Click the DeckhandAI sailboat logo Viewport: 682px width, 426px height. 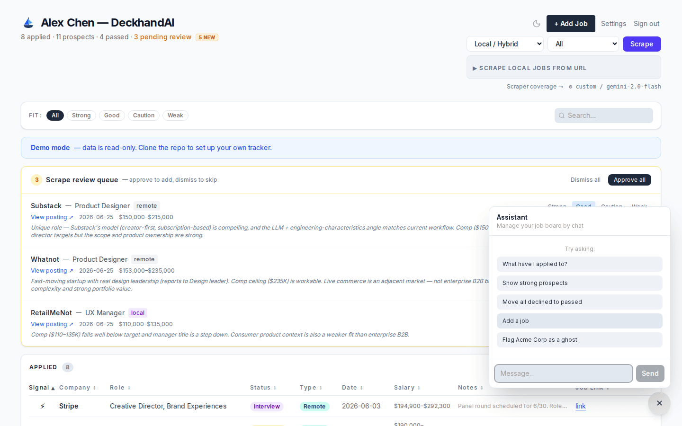point(28,23)
